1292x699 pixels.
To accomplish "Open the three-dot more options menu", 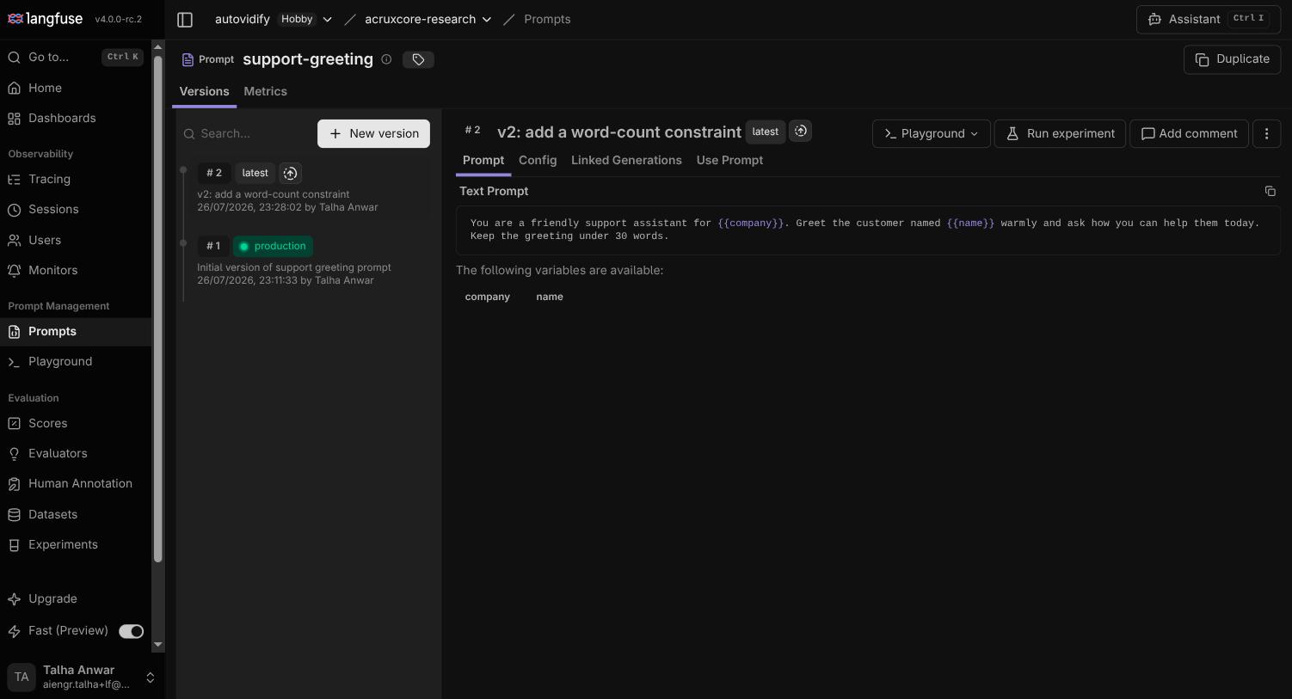I will point(1266,133).
